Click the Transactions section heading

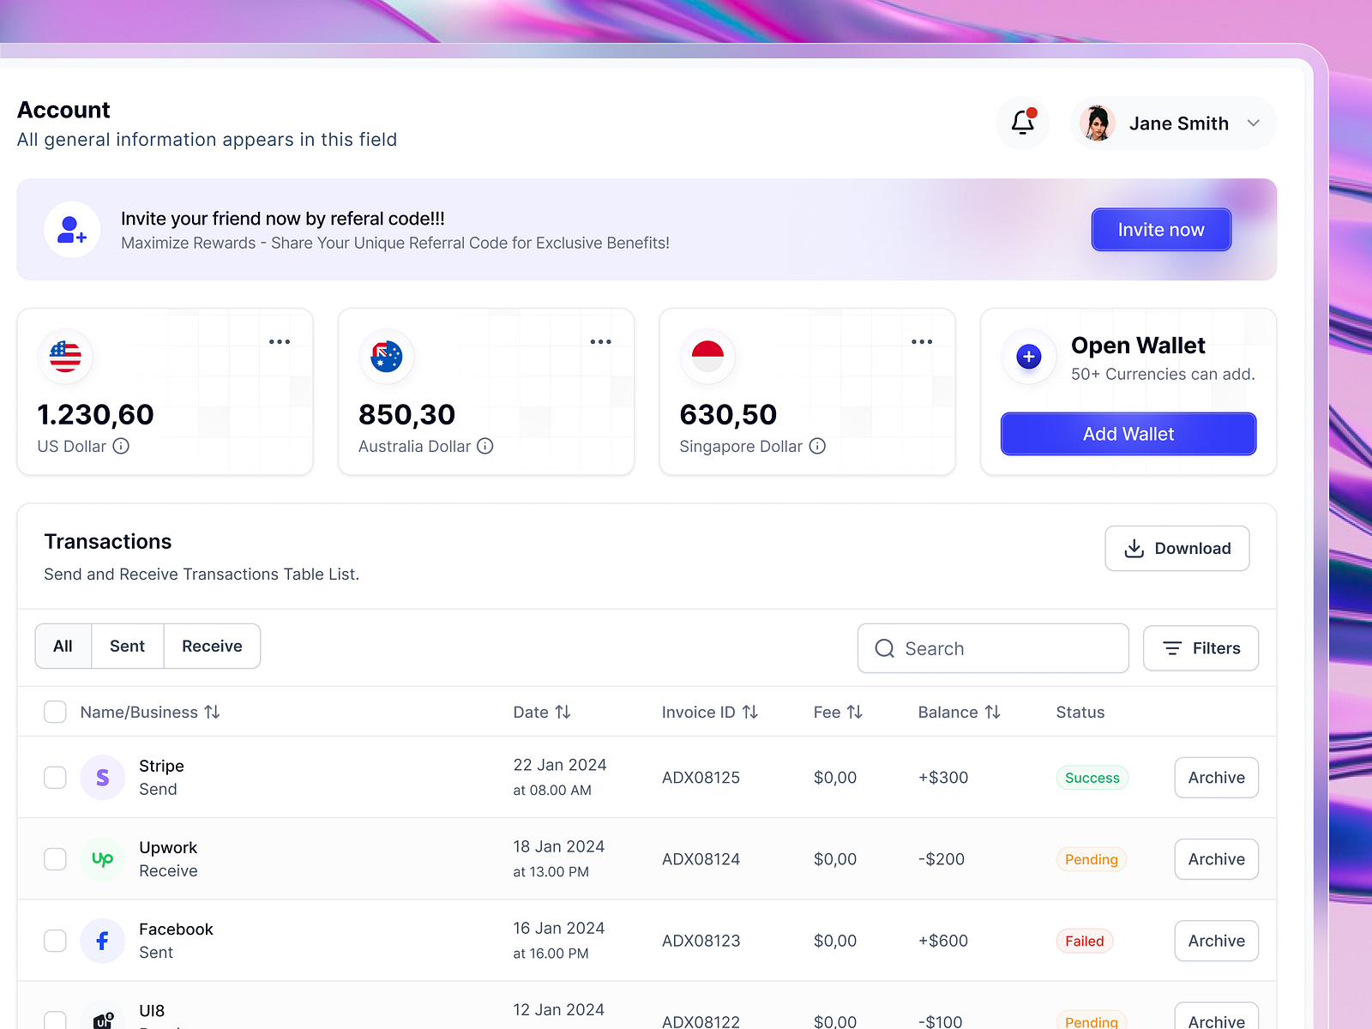tap(108, 542)
